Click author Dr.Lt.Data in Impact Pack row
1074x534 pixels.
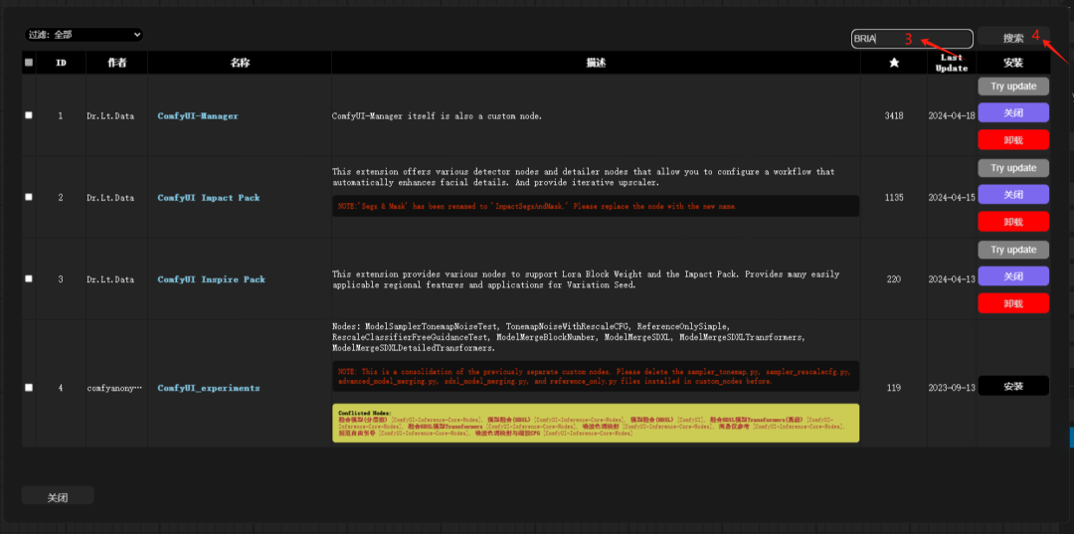(110, 197)
